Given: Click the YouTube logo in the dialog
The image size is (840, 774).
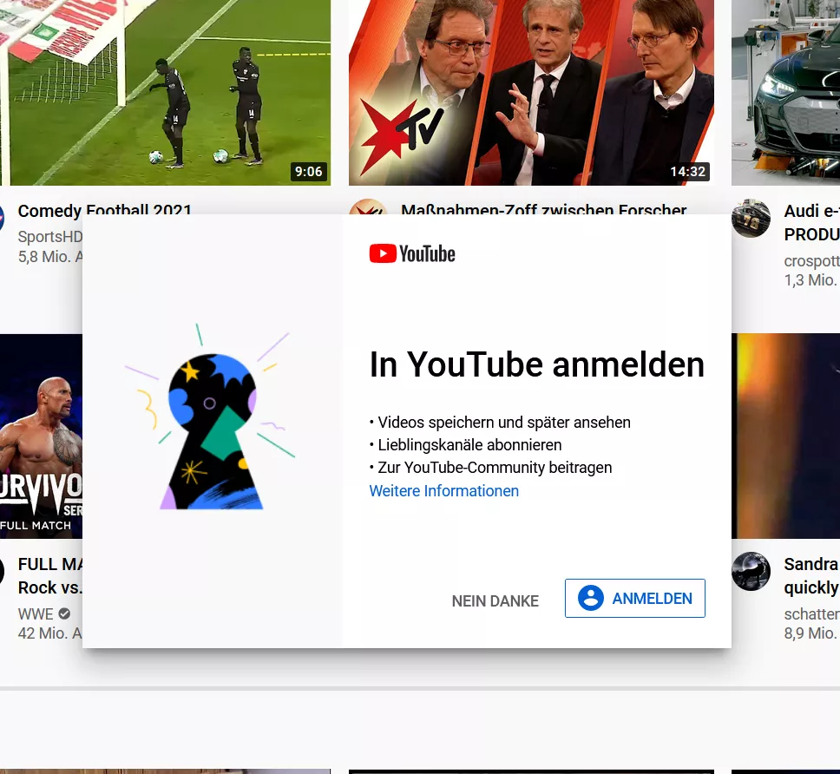Looking at the screenshot, I should click(412, 254).
